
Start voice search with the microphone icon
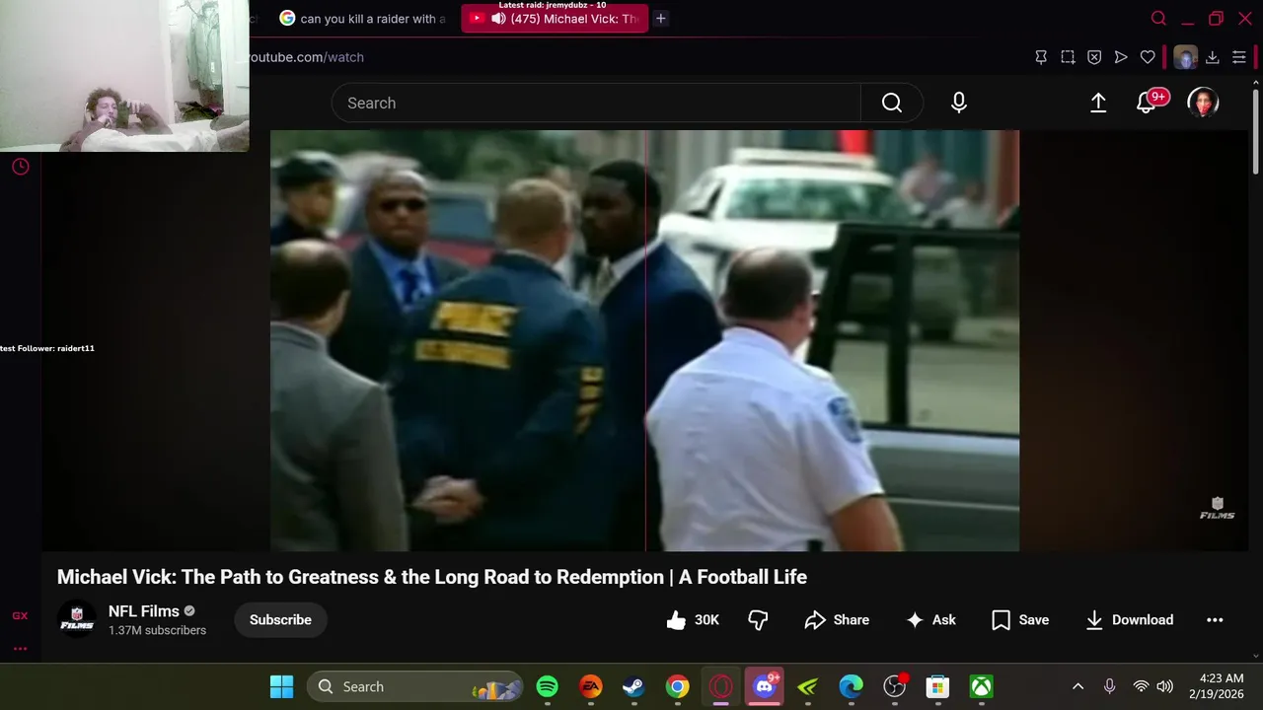959,103
